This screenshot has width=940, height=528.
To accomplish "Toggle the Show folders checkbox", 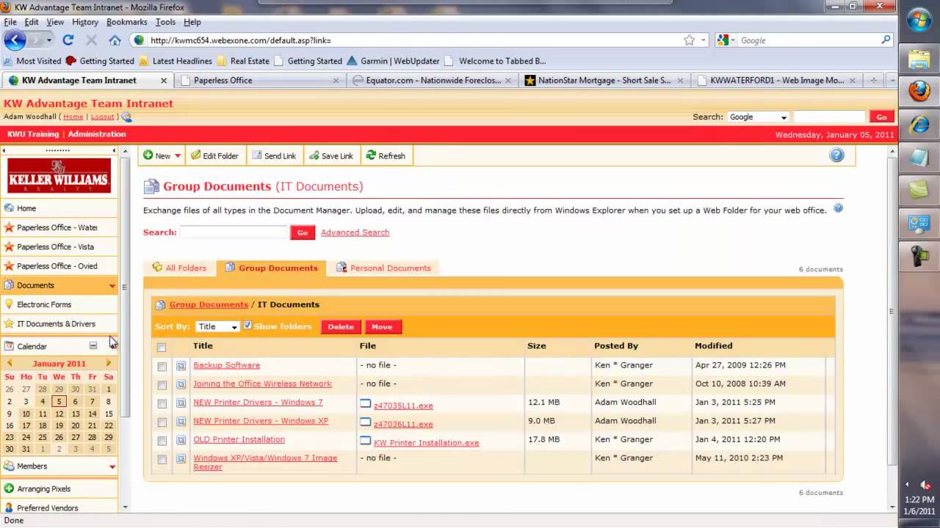I will pyautogui.click(x=247, y=326).
